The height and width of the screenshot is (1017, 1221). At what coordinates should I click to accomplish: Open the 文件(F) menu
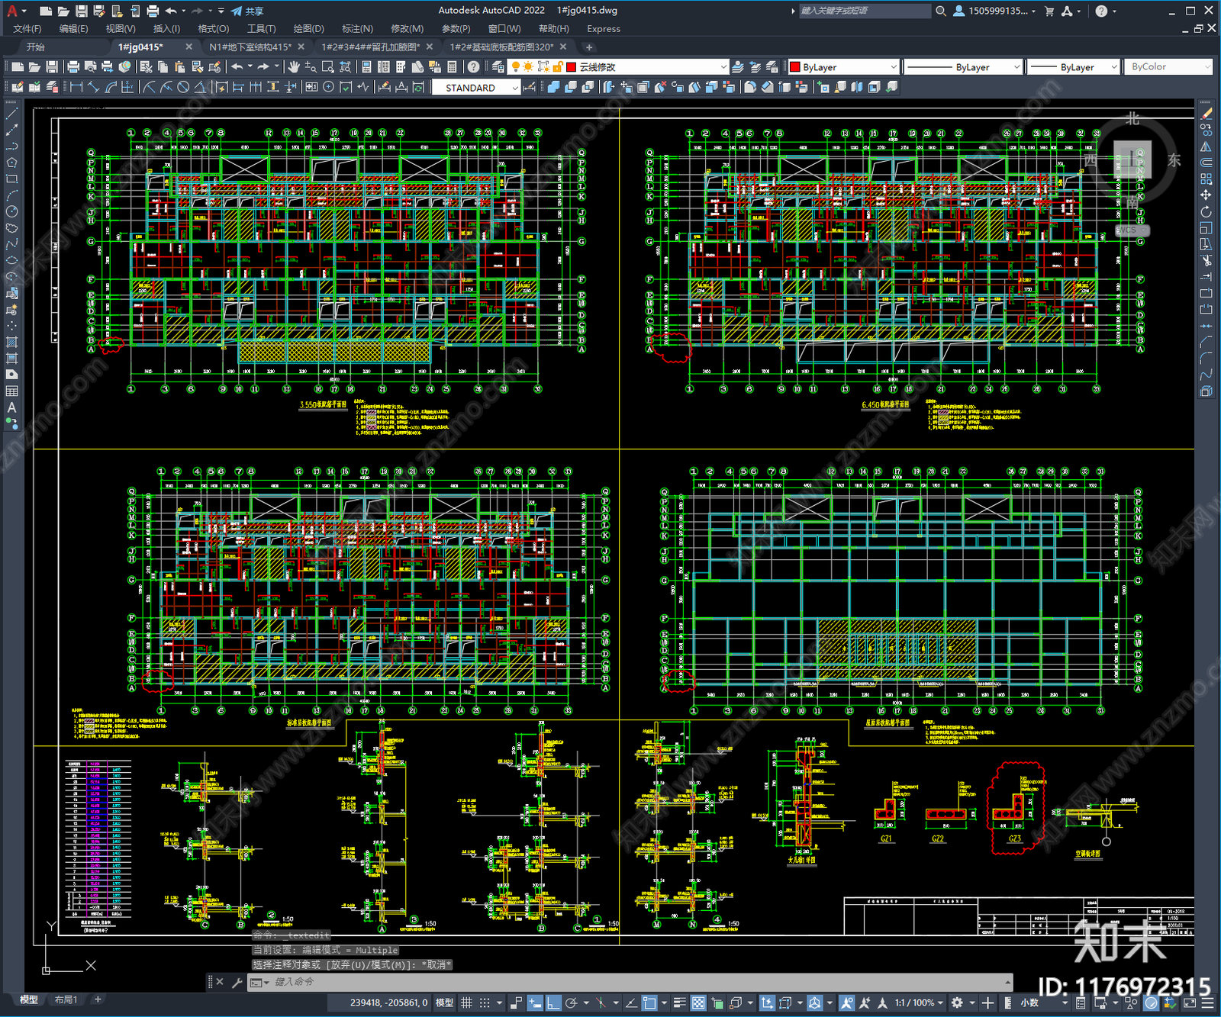(27, 29)
